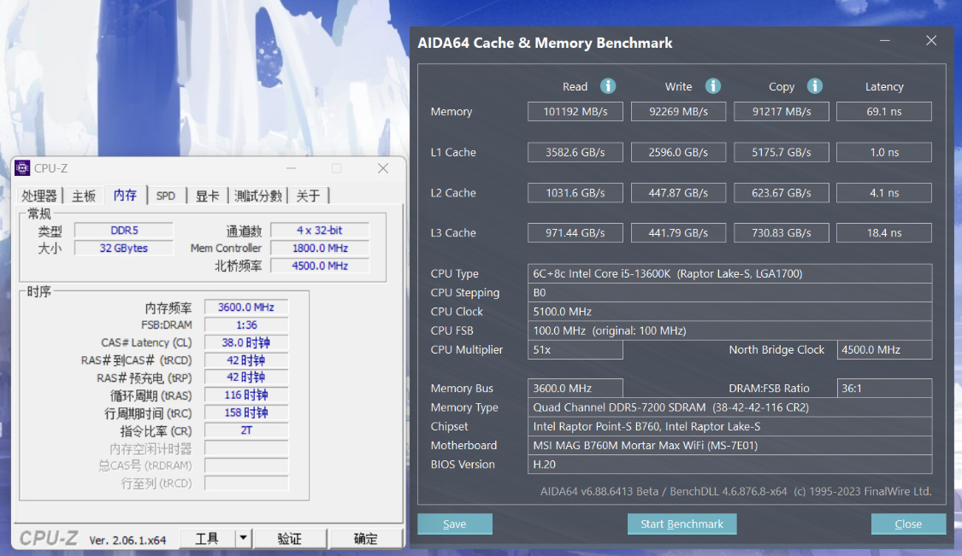
Task: Click L2 Cache Write value 447.87 GB/s
Action: pyautogui.click(x=678, y=192)
